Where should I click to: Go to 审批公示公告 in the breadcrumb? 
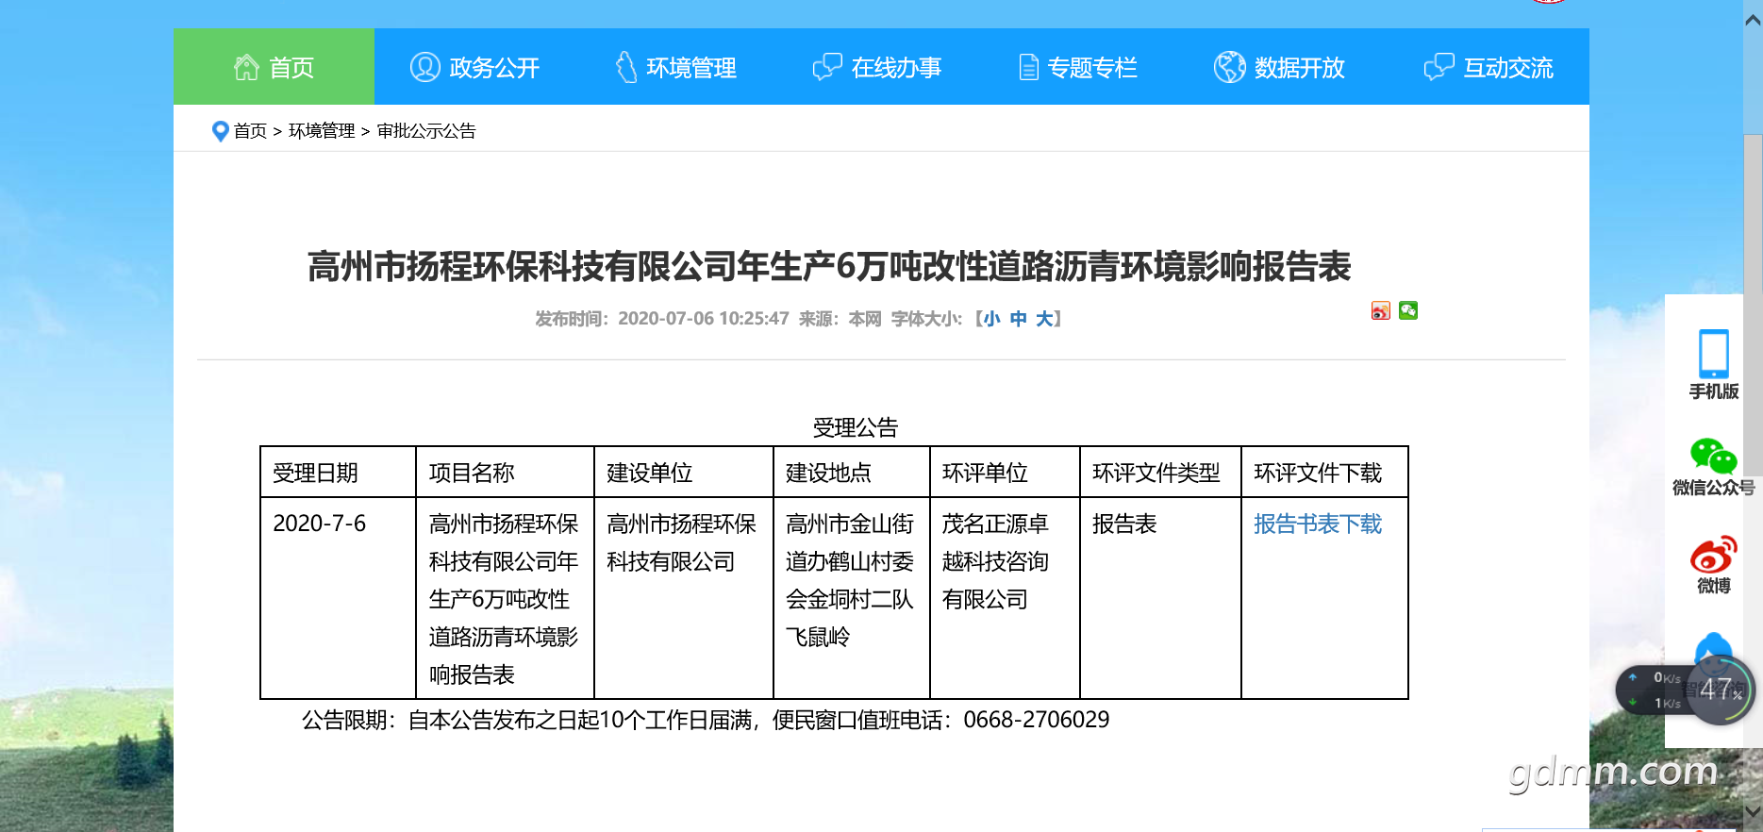coord(426,131)
